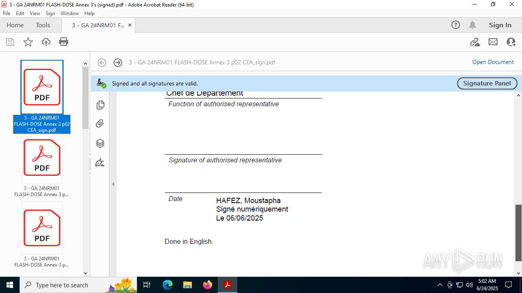Collapse the navigation pane arrow
This screenshot has height=293, width=522.
click(113, 184)
